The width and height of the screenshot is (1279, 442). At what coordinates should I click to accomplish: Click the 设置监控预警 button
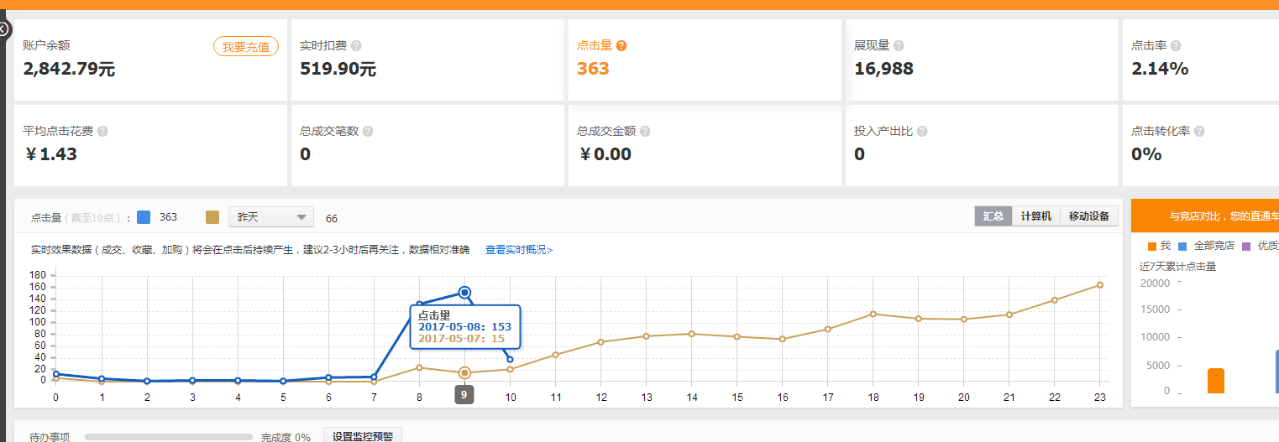(363, 436)
